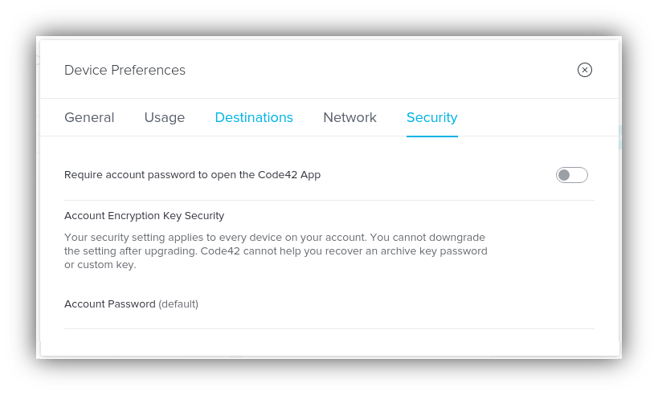
Task: Click the blue underline below Security tab
Action: (431, 136)
